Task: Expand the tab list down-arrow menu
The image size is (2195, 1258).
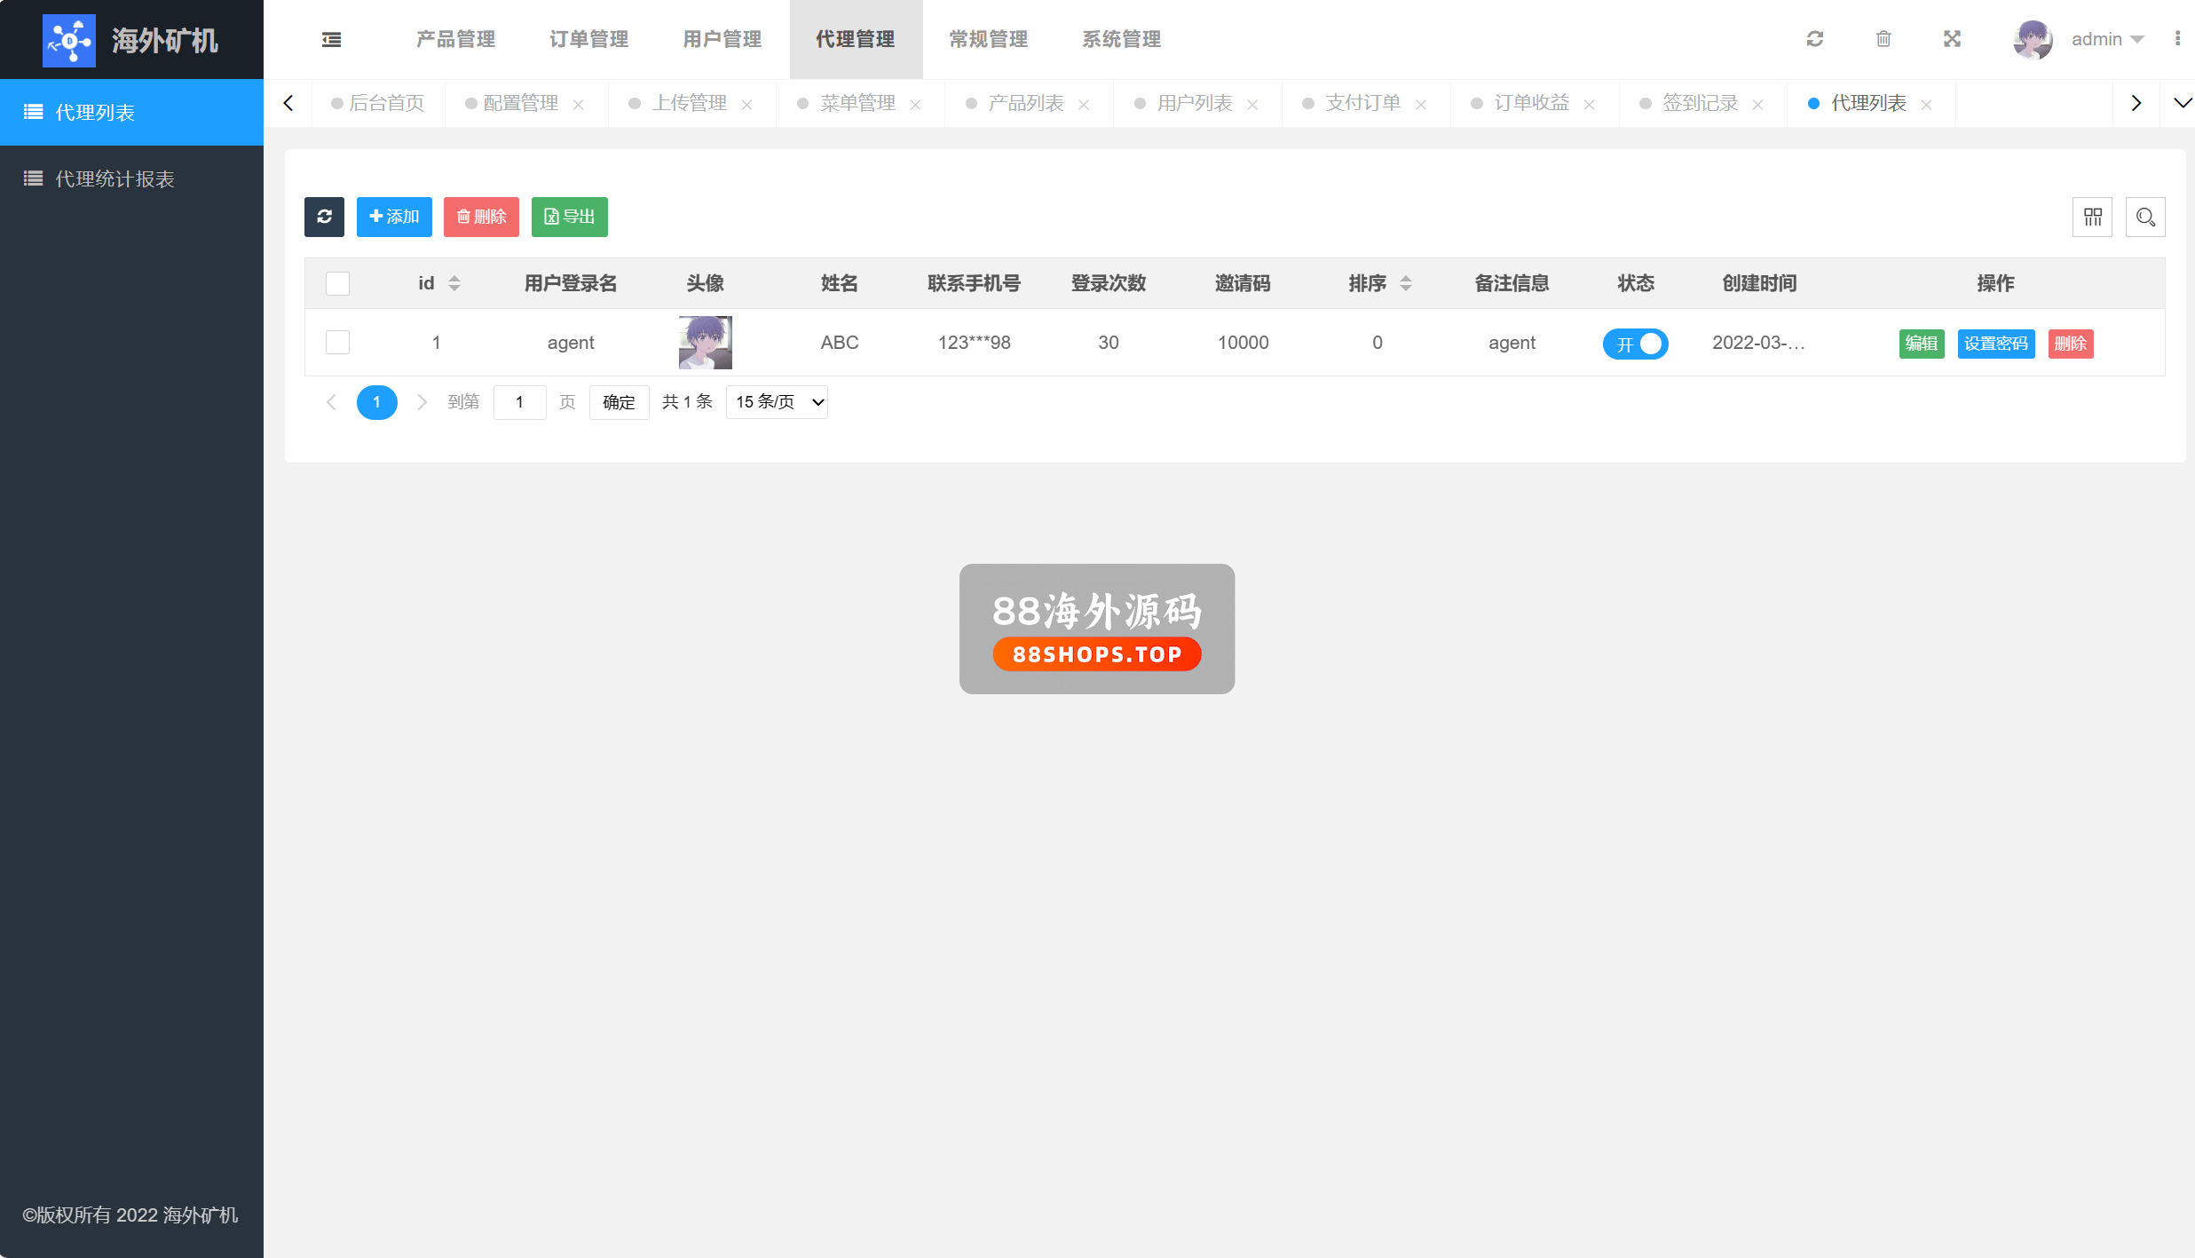Action: 2181,103
